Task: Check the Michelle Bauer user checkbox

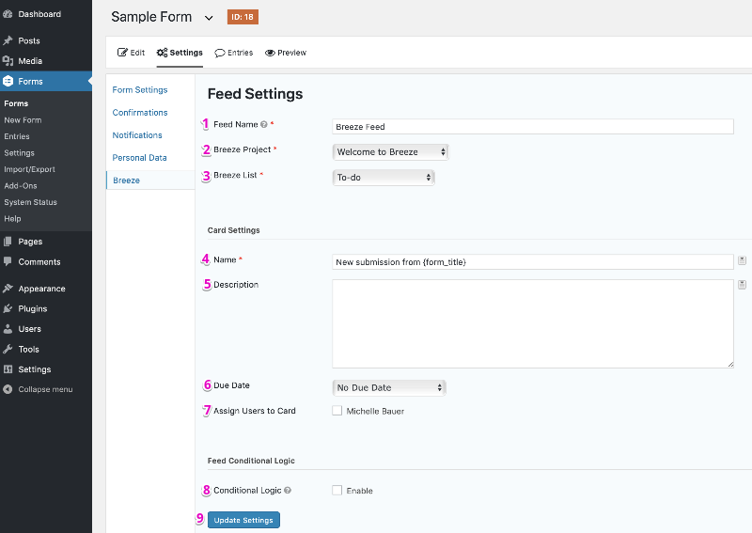Action: pos(337,411)
